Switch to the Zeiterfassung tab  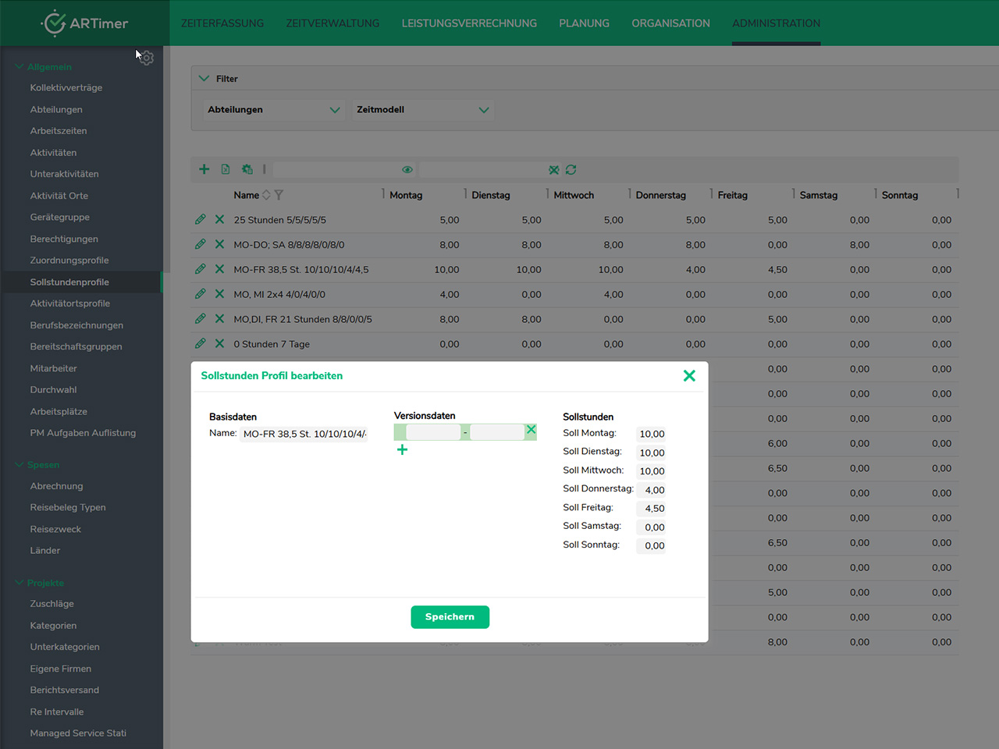(222, 23)
